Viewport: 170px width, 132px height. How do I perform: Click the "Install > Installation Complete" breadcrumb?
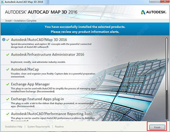[21, 21]
